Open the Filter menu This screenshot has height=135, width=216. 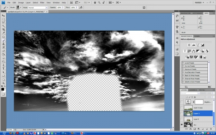[x=42, y=3]
